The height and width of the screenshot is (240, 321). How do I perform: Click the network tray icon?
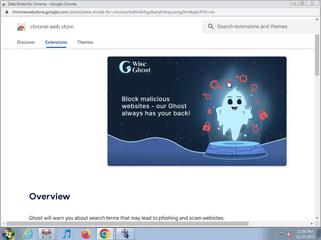click(x=282, y=234)
